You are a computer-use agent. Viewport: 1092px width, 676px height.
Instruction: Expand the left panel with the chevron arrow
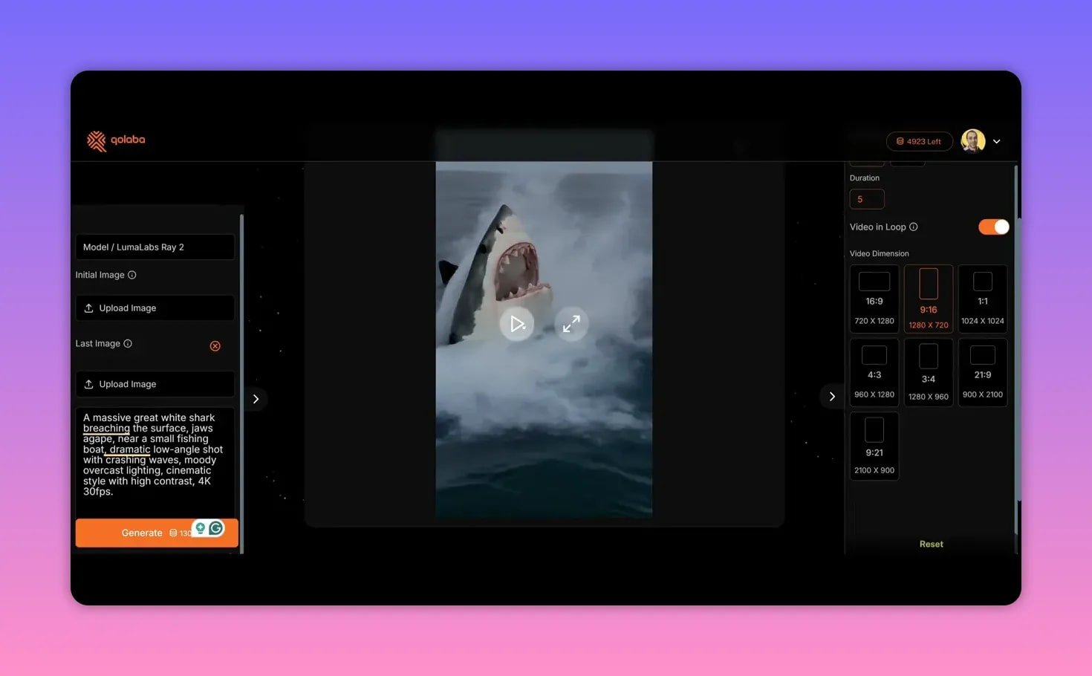coord(256,398)
